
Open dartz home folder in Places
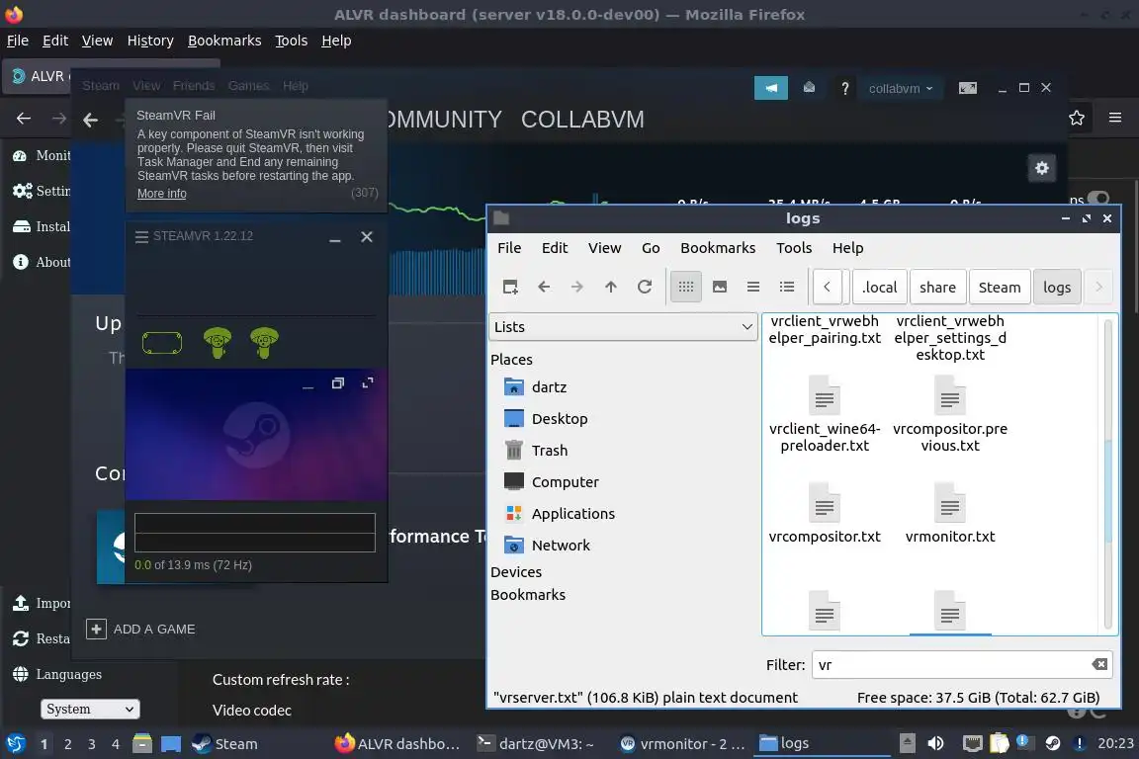pyautogui.click(x=535, y=387)
